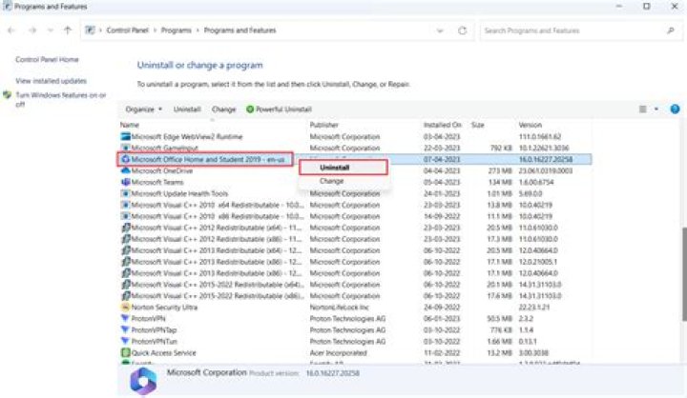This screenshot has height=398, width=687.
Task: Select Microsoft Office Home and Student 2019 row
Action: point(355,160)
